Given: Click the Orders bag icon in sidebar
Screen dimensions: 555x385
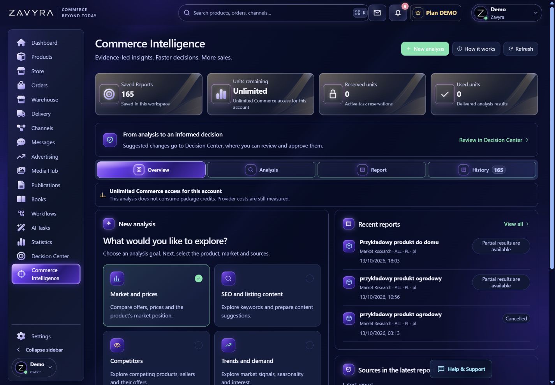Looking at the screenshot, I should tap(21, 85).
